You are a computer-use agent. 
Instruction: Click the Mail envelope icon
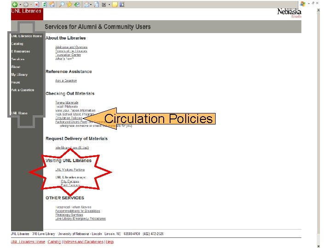(x=86, y=5)
